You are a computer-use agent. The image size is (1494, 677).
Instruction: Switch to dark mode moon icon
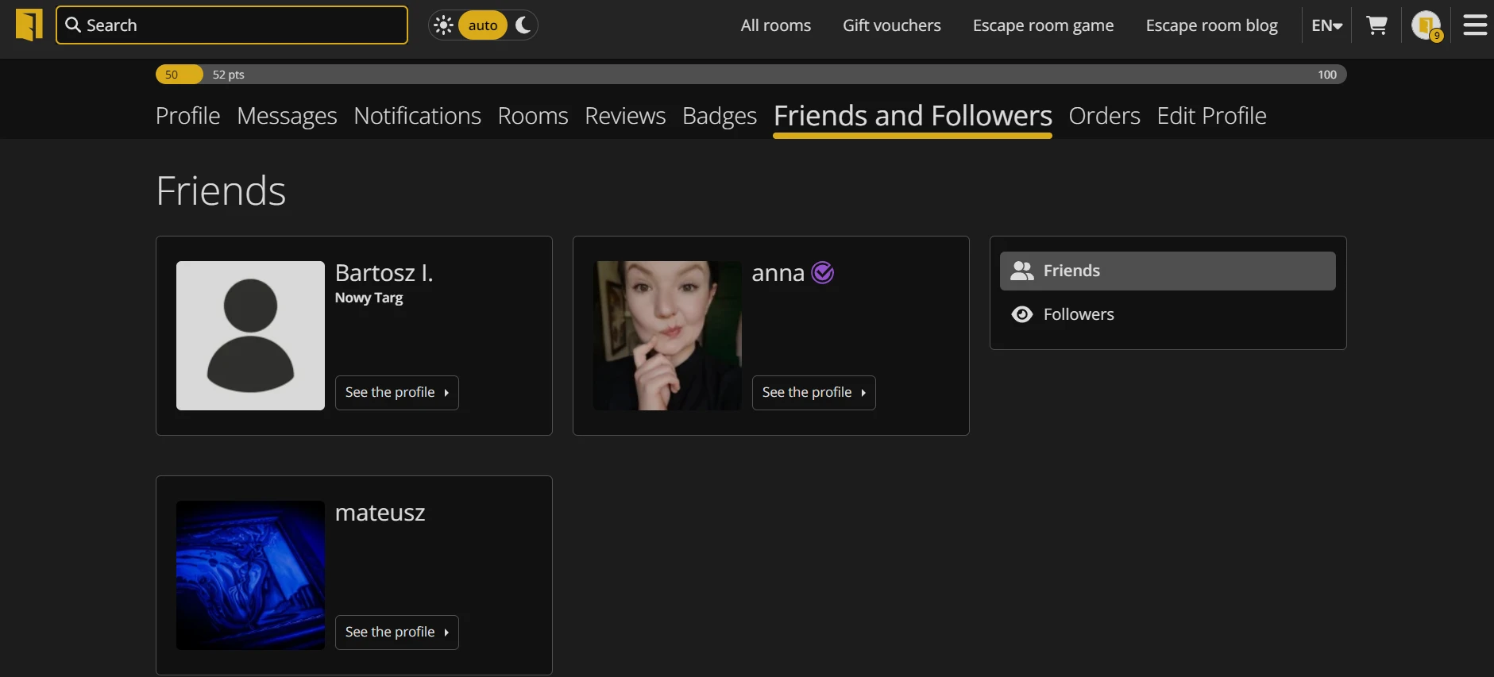tap(523, 25)
